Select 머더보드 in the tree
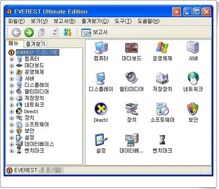This screenshot has height=189, width=219. (x=34, y=65)
